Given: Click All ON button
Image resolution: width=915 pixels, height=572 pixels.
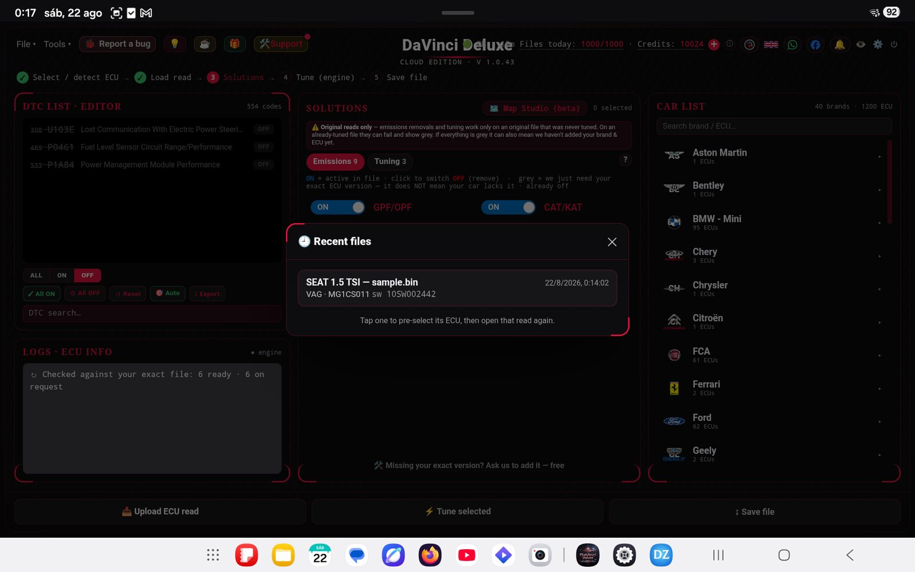Looking at the screenshot, I should [x=41, y=293].
